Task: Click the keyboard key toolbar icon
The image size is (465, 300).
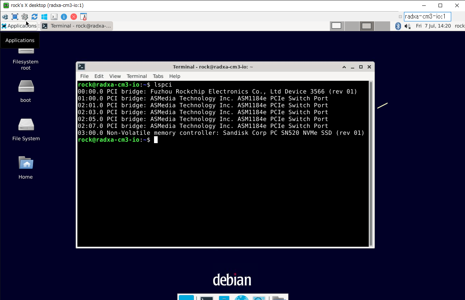Action: pos(54,17)
